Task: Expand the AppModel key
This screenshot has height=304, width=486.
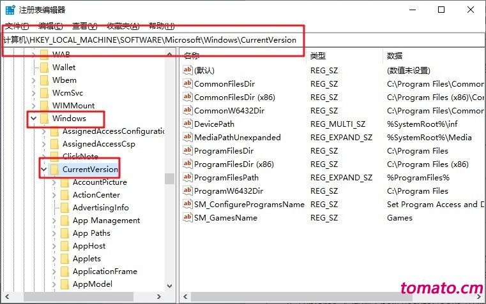Action: (54, 284)
